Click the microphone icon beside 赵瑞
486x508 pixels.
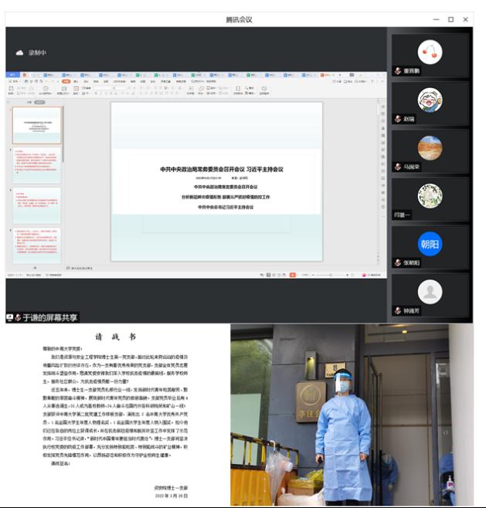[x=397, y=118]
